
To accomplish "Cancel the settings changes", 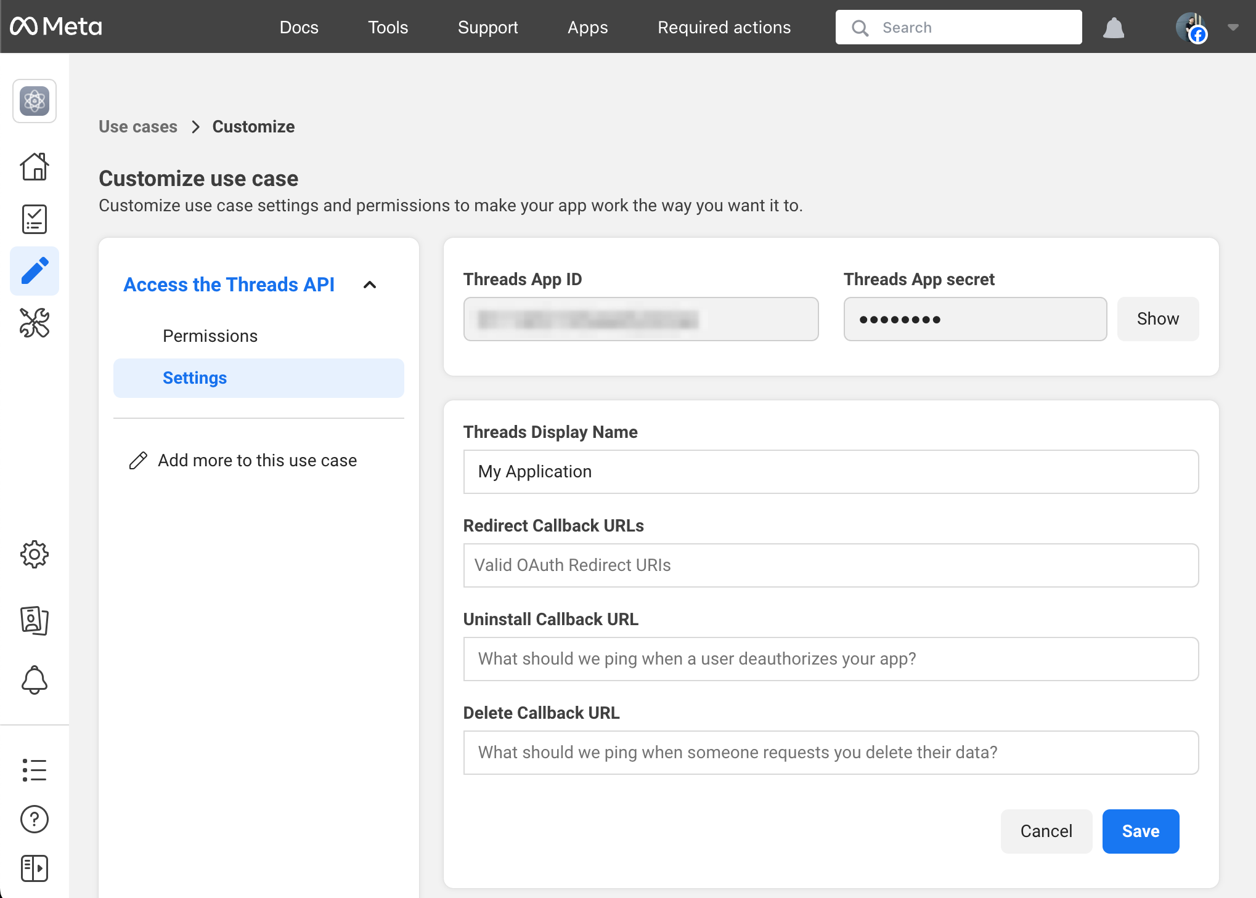I will coord(1046,831).
